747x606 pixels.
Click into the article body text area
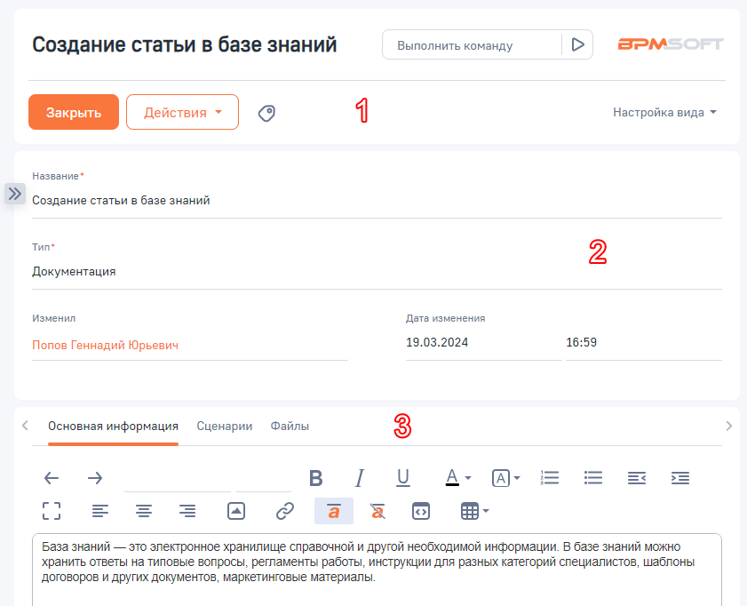[x=377, y=570]
